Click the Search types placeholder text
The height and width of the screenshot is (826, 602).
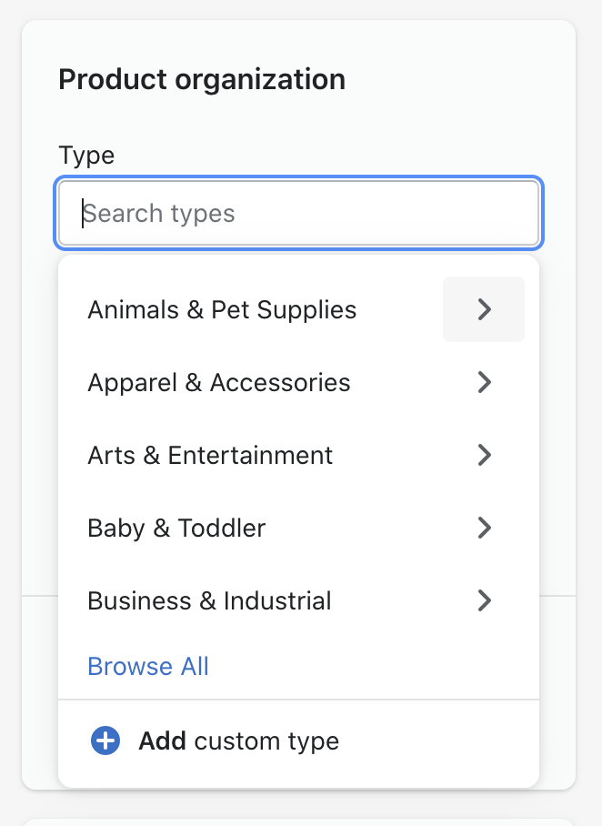point(158,214)
